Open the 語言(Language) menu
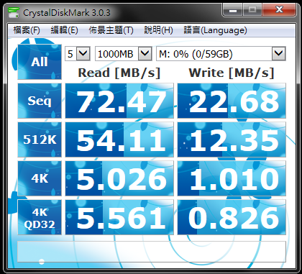 (215, 30)
